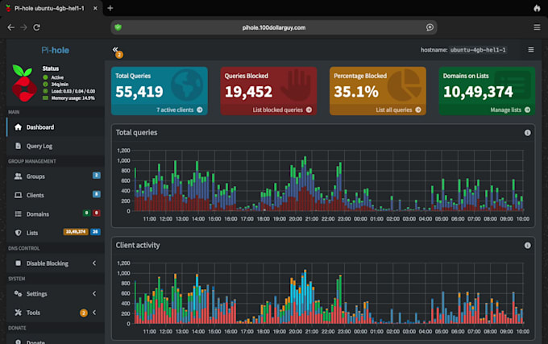This screenshot has height=344, width=548.
Task: Click the Percentage Blocked value 35.1%
Action: click(356, 92)
